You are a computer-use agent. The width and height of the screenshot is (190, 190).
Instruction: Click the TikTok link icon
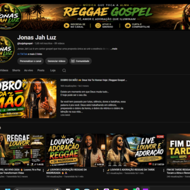click(19, 54)
